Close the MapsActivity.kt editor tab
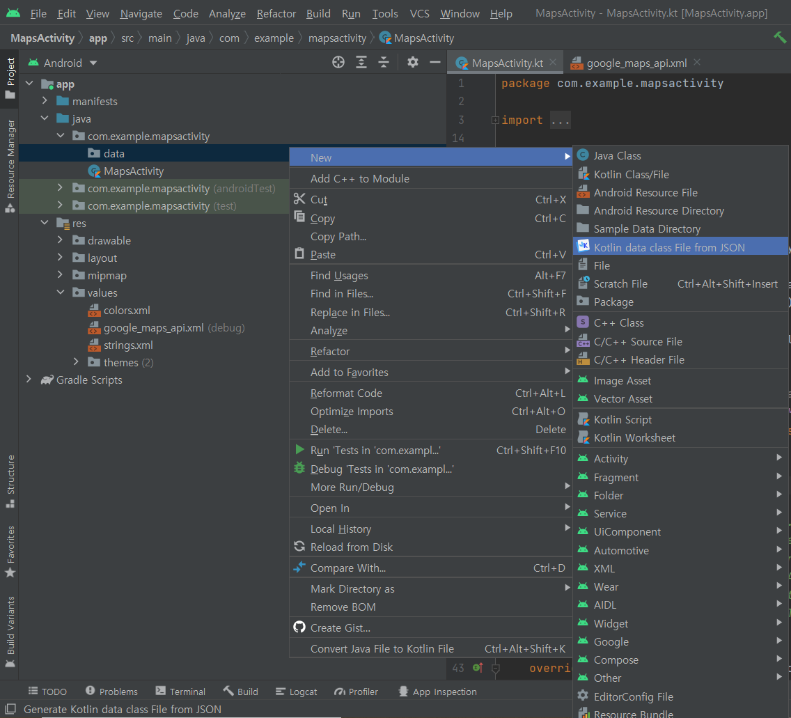The image size is (791, 718). click(x=553, y=62)
